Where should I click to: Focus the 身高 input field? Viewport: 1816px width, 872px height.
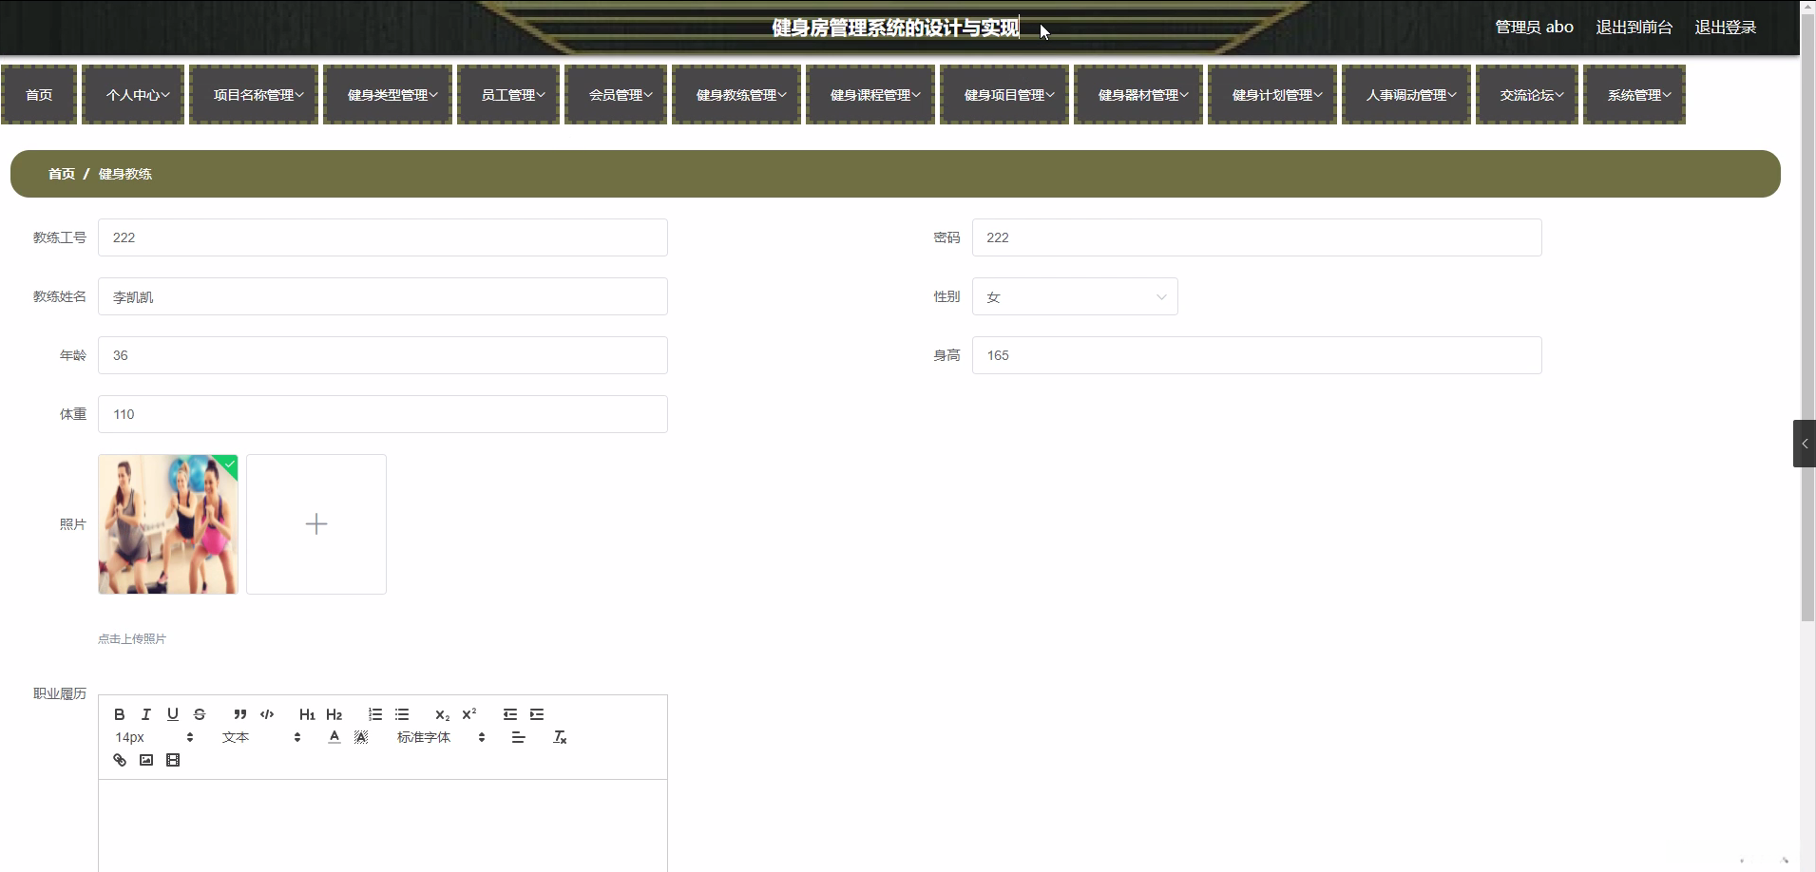1256,355
